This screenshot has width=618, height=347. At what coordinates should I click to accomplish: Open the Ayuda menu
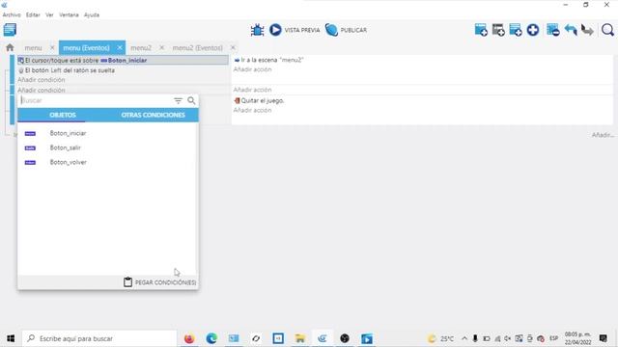(92, 14)
